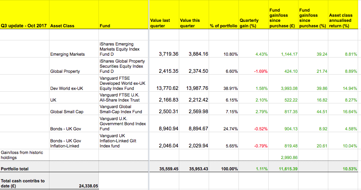The width and height of the screenshot is (361, 190).
Task: Select 'Total cash contribs to date (£)' cell
Action: click(x=23, y=183)
